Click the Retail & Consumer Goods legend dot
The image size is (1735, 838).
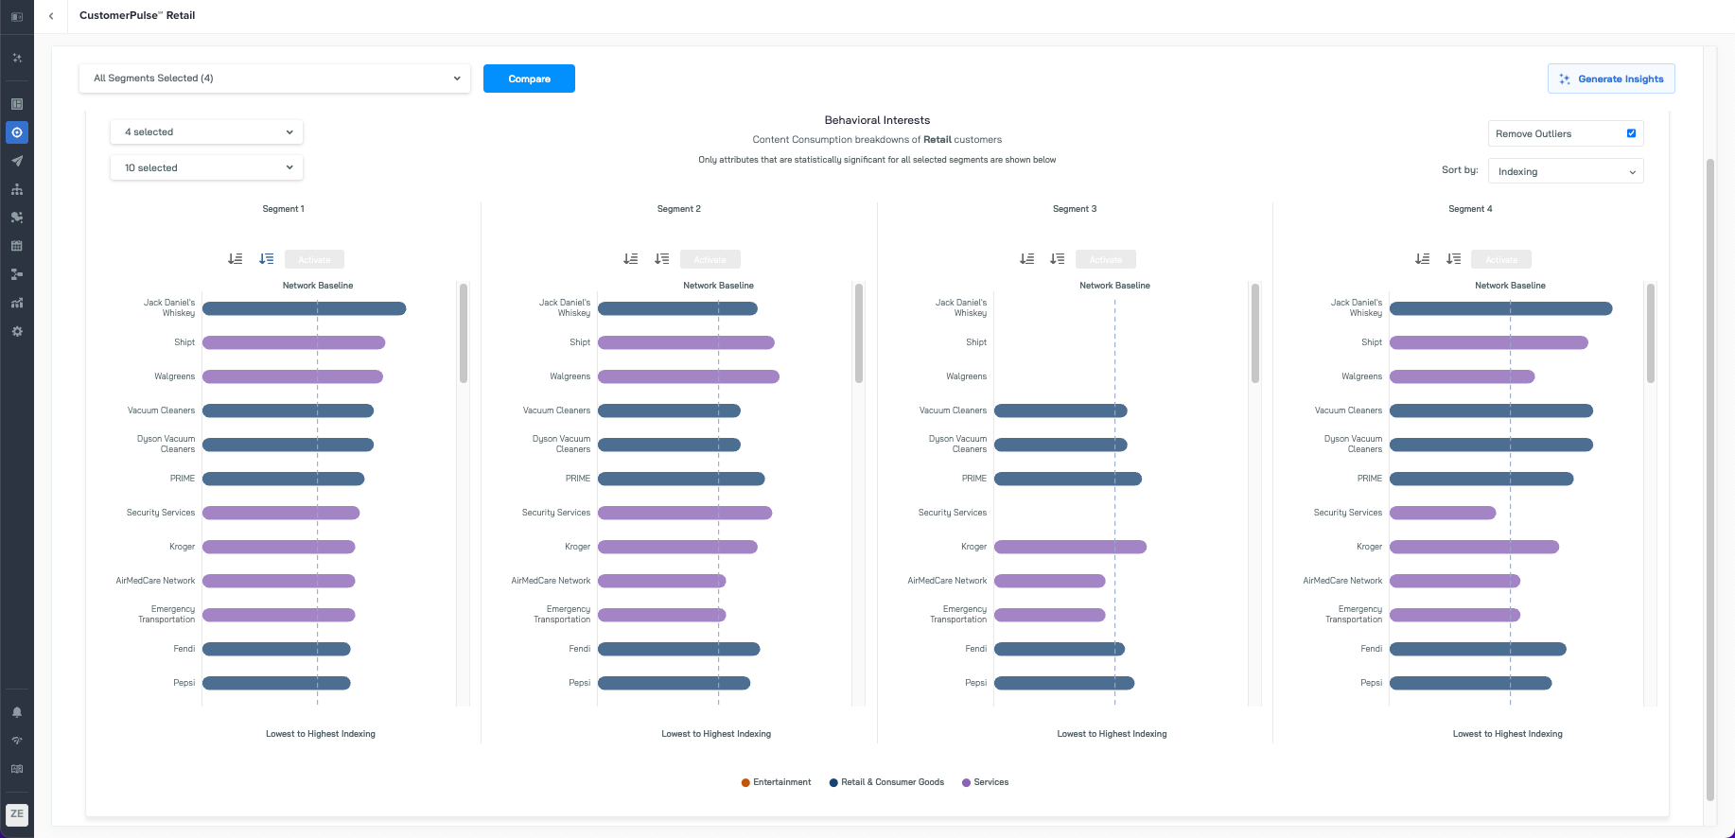point(833,783)
